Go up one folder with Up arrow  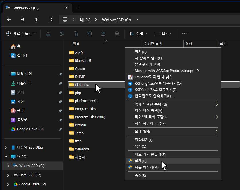pos(36,20)
